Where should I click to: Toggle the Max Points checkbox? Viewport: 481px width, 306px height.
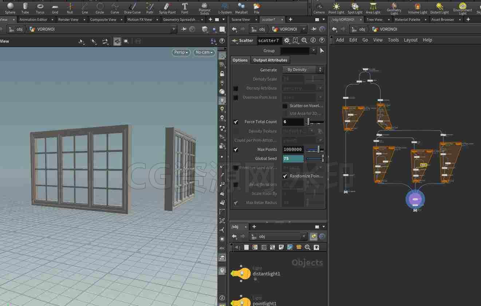click(236, 149)
